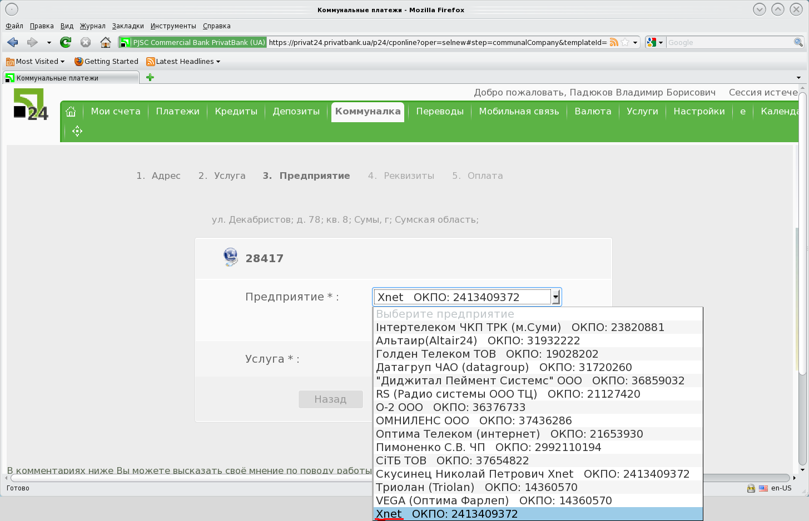Image resolution: width=809 pixels, height=521 pixels.
Task: Click the browser Back arrow button
Action: click(13, 42)
